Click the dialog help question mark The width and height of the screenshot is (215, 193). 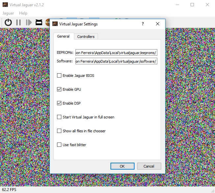[x=143, y=24]
